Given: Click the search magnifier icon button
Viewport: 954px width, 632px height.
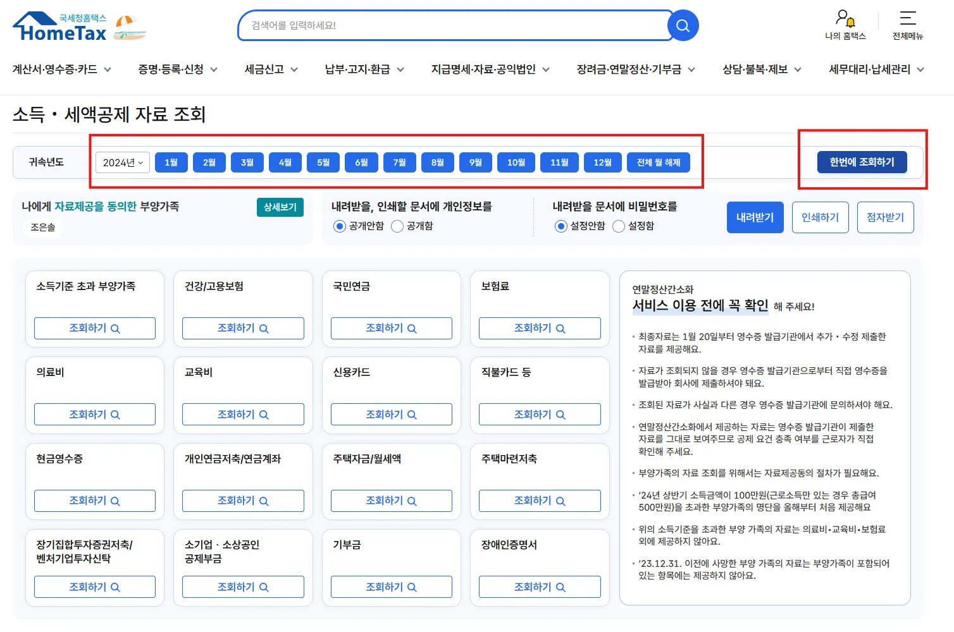Looking at the screenshot, I should click(x=683, y=25).
